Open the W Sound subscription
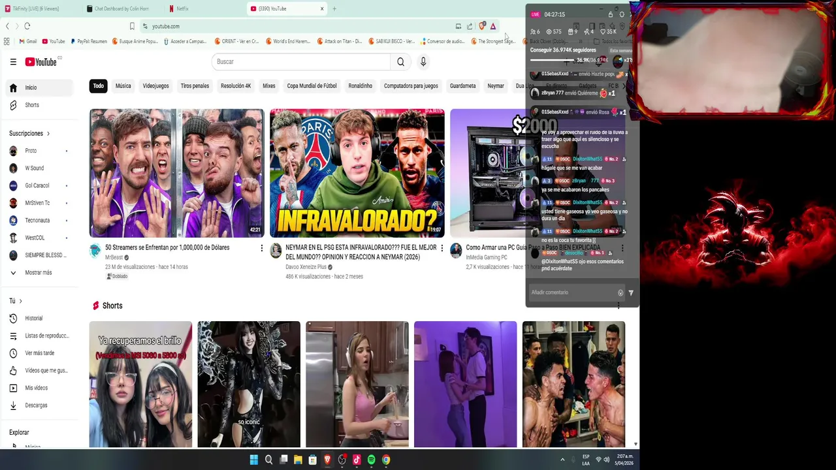Image resolution: width=836 pixels, height=470 pixels. click(39, 168)
